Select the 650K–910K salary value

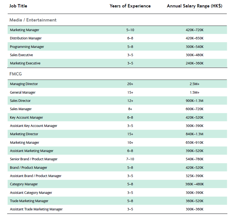[x=195, y=142]
